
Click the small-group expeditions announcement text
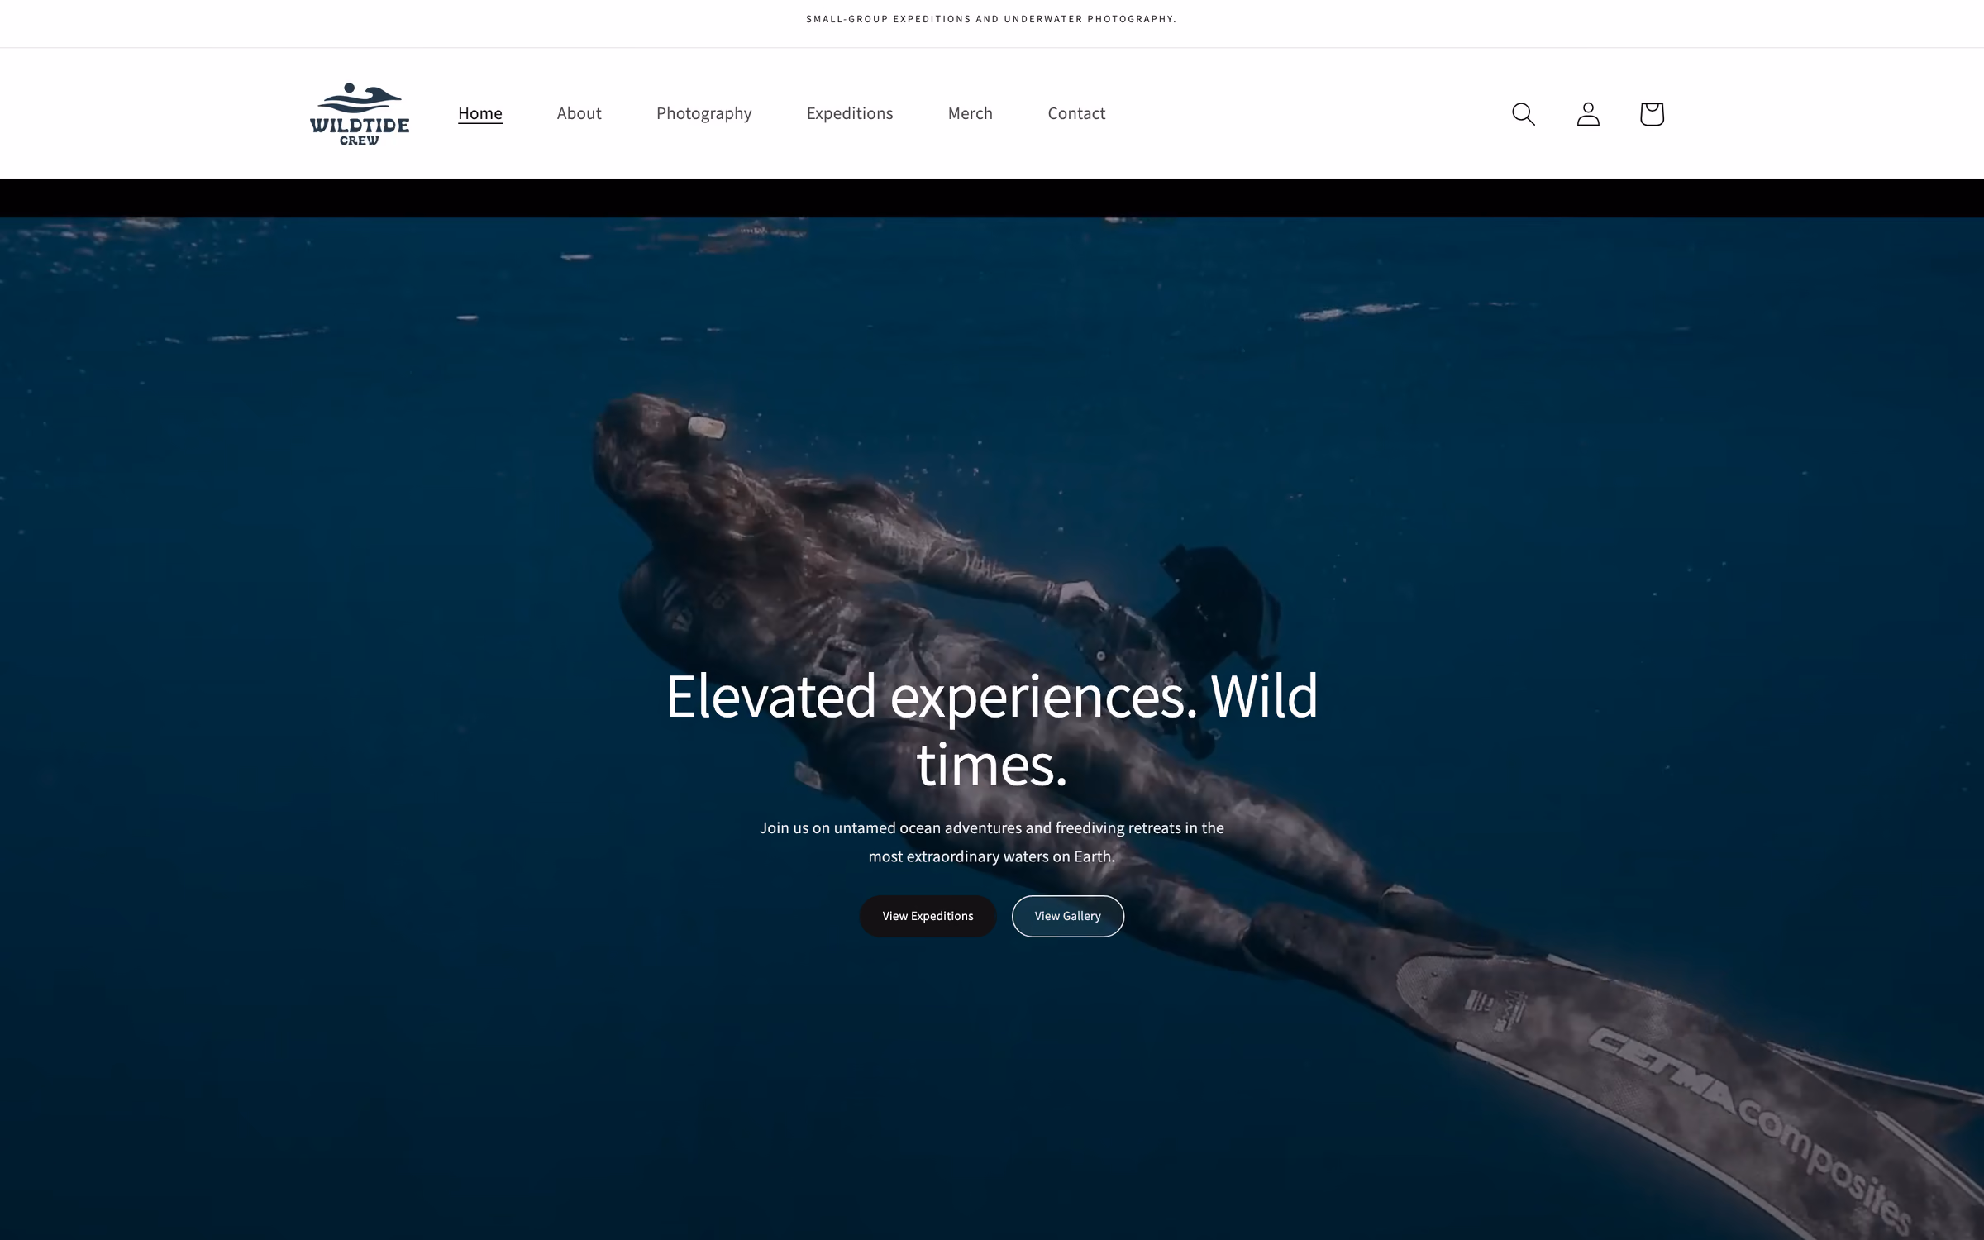click(991, 19)
